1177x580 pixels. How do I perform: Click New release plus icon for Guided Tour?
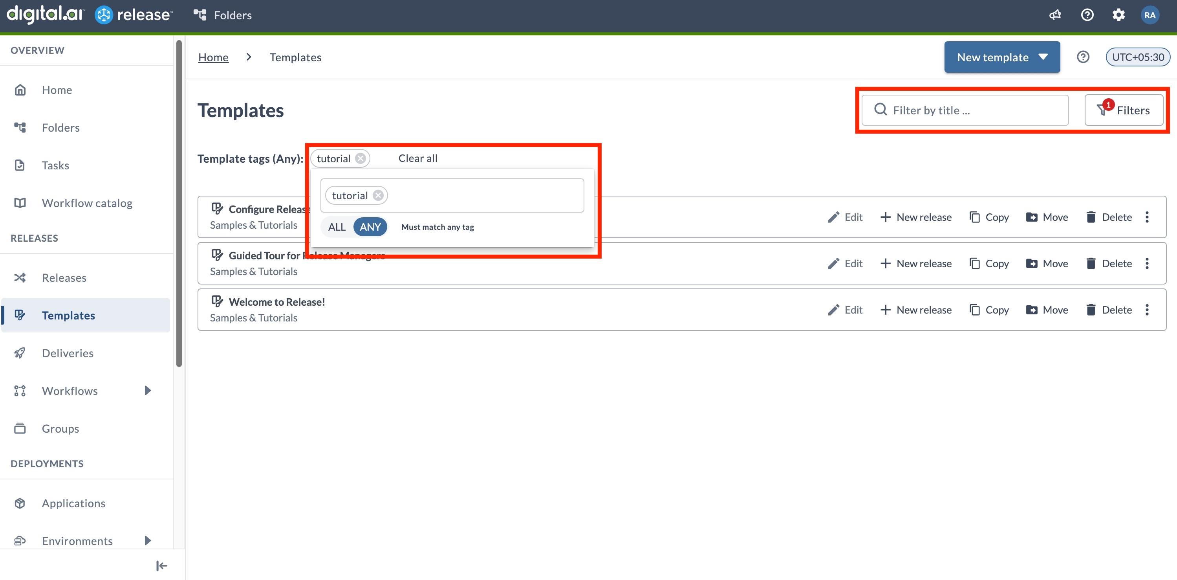click(885, 264)
